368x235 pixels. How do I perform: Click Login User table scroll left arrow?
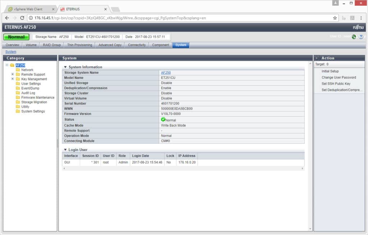64,168
